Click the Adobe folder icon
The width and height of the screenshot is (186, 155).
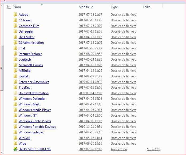[15, 15]
